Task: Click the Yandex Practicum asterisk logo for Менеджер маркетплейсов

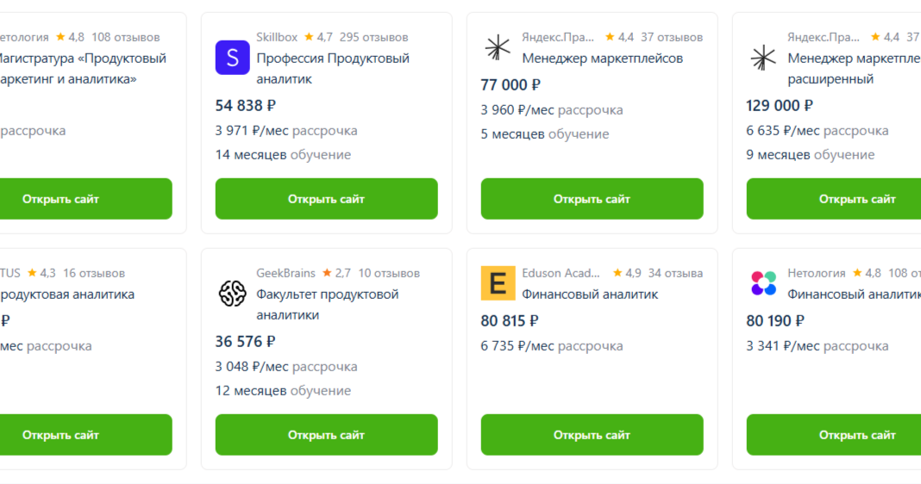Action: 498,47
